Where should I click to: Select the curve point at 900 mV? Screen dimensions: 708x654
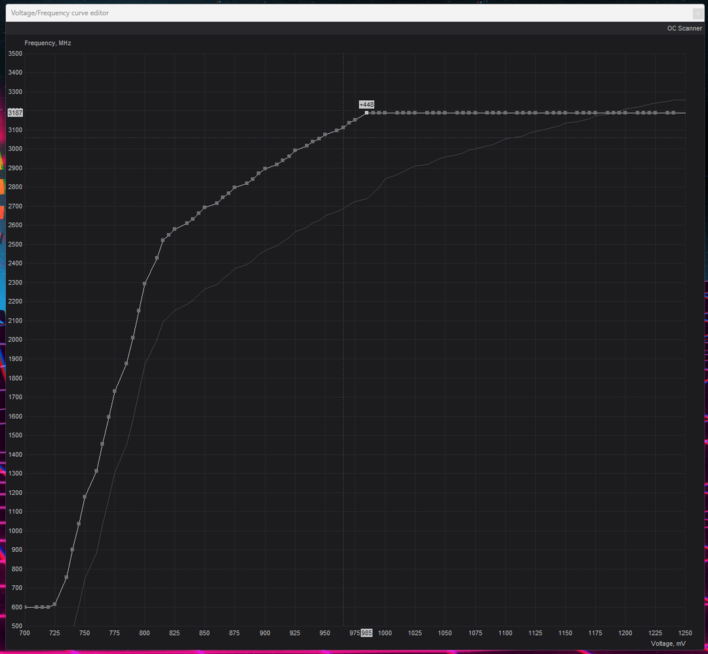(x=265, y=169)
